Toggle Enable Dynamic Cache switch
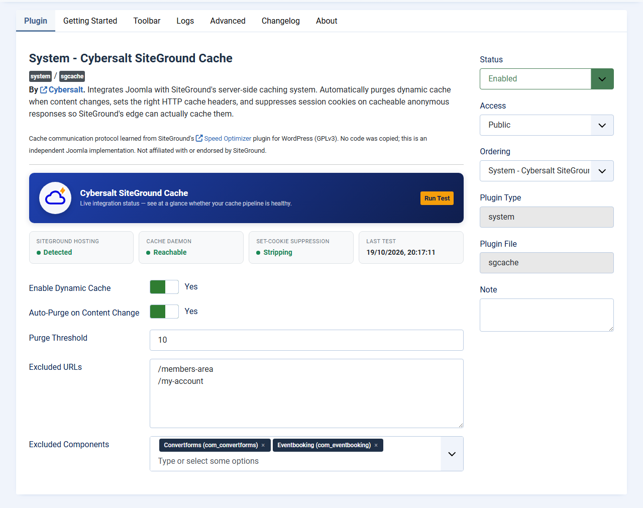Image resolution: width=643 pixels, height=508 pixels. coord(164,287)
